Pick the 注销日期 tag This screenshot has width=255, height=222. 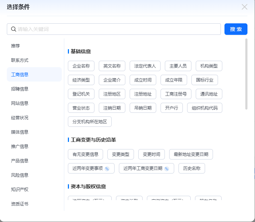pyautogui.click(x=112, y=108)
